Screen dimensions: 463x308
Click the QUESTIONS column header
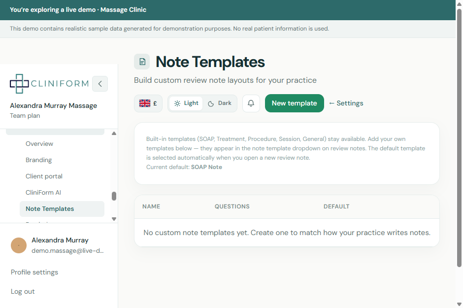pos(232,206)
